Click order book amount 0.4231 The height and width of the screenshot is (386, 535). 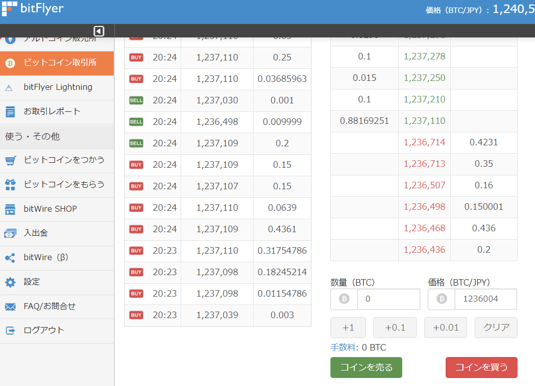click(484, 143)
